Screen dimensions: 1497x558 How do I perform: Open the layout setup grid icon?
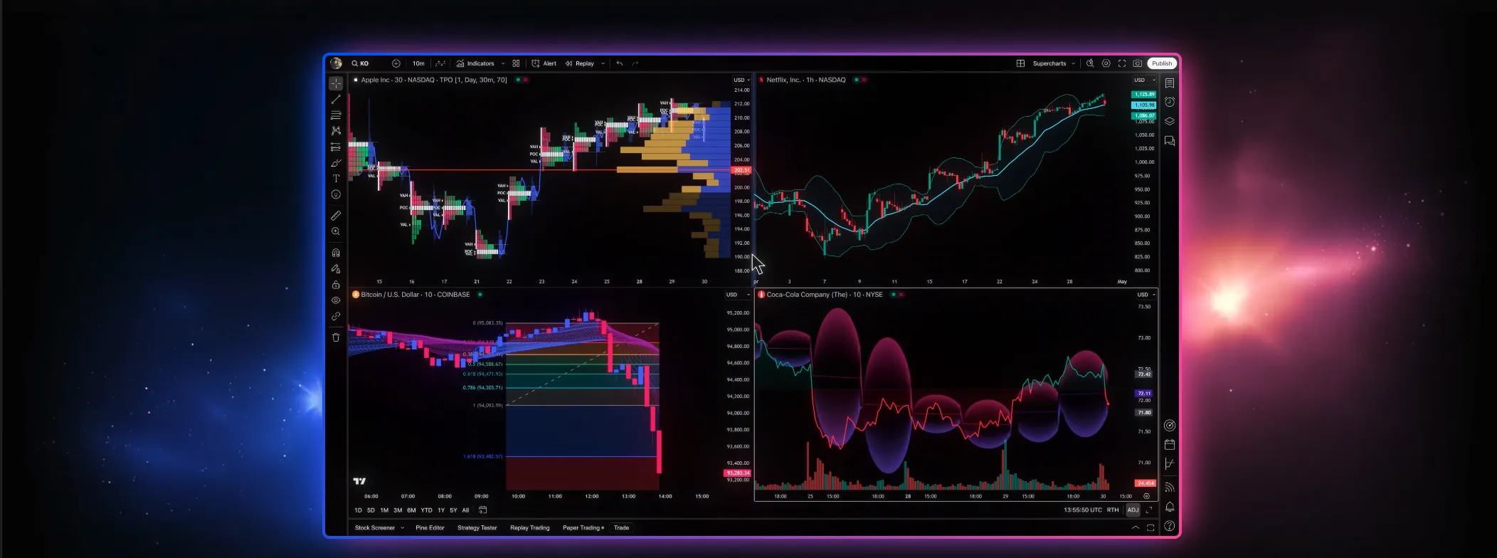pyautogui.click(x=1020, y=63)
